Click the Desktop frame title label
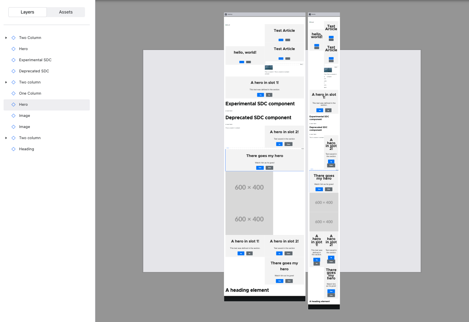This screenshot has height=322, width=469. (x=230, y=14)
